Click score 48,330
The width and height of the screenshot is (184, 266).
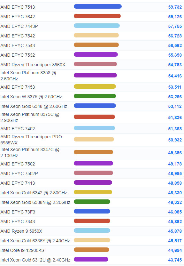(175, 193)
